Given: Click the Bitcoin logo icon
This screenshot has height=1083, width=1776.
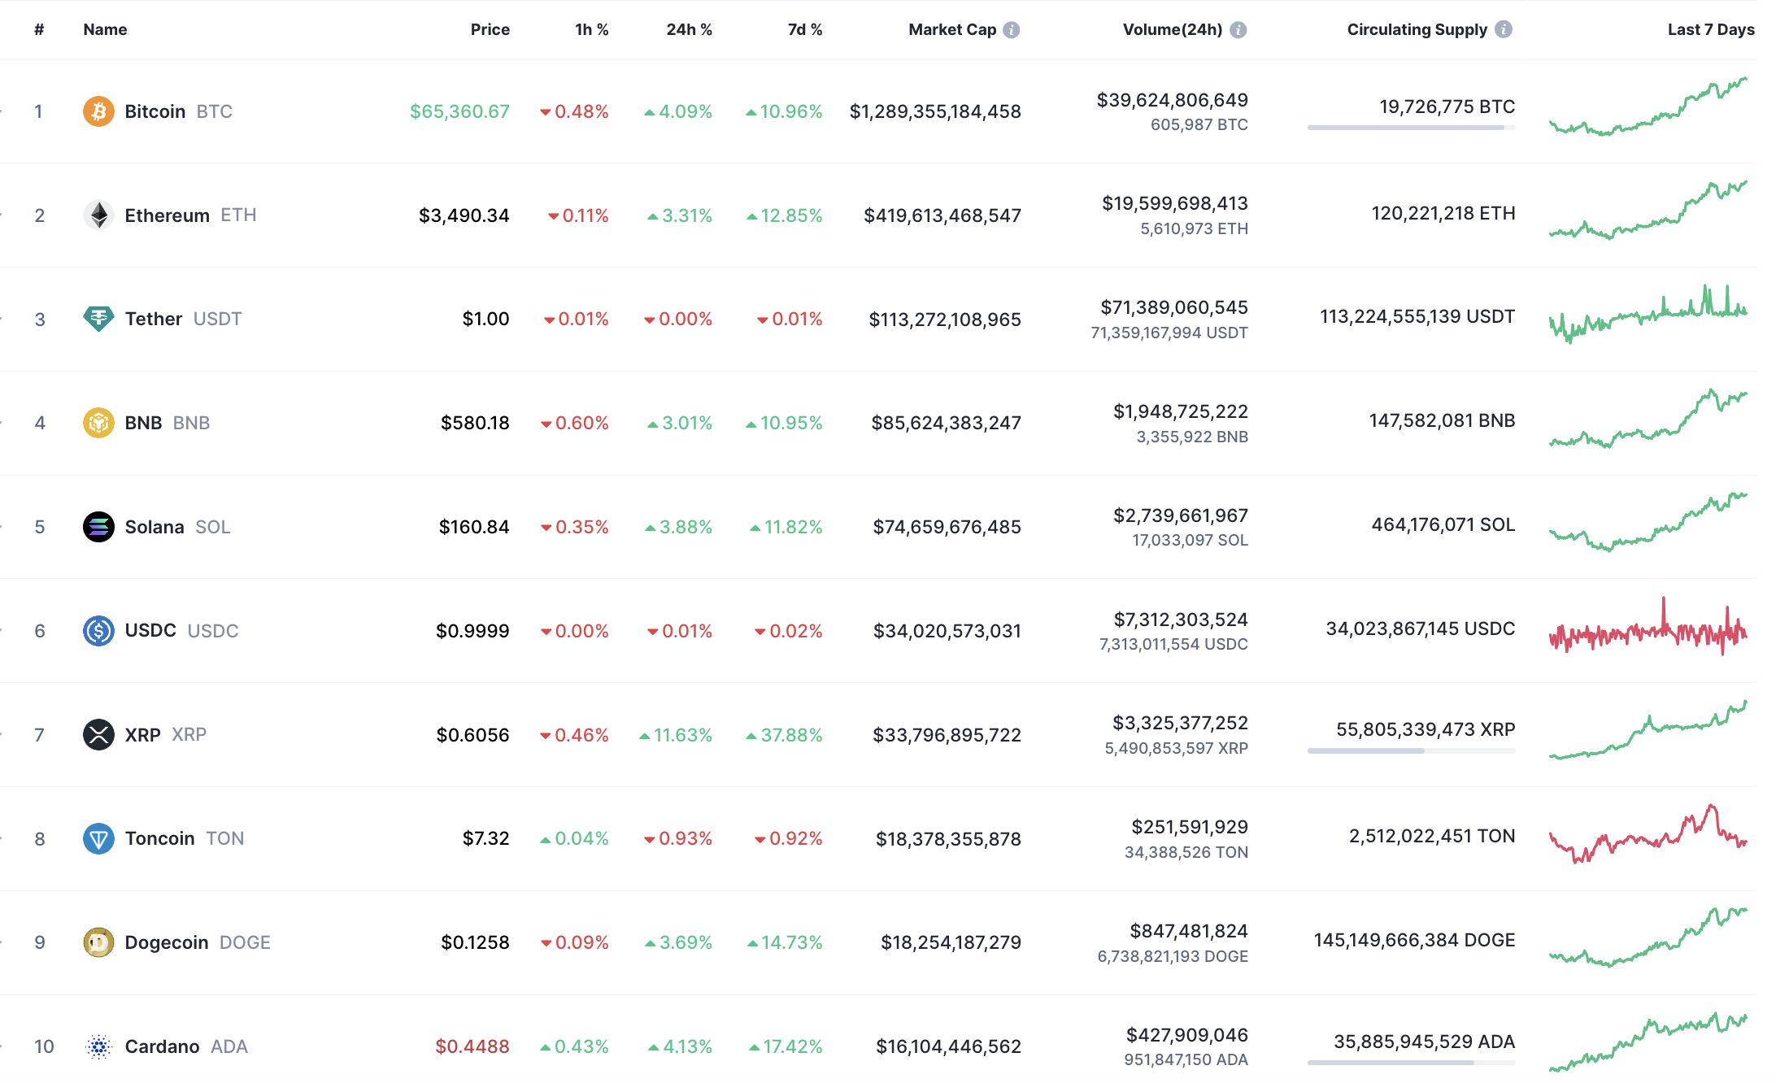Looking at the screenshot, I should pos(98,111).
